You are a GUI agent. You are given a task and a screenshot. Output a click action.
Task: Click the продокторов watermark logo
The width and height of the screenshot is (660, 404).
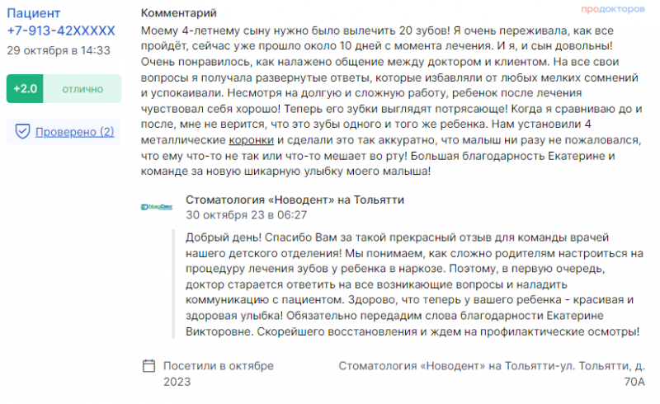coord(613,9)
